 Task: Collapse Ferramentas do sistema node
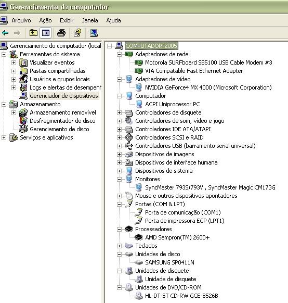click(x=4, y=54)
